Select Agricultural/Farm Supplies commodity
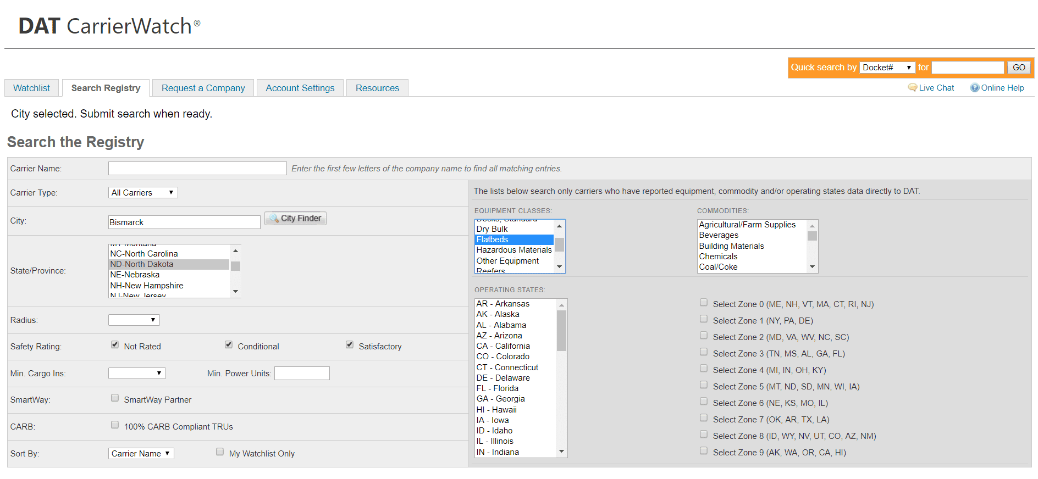This screenshot has width=1038, height=479. [x=752, y=225]
